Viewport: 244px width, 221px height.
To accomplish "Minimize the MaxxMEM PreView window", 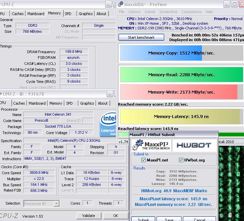I will point(227,4).
